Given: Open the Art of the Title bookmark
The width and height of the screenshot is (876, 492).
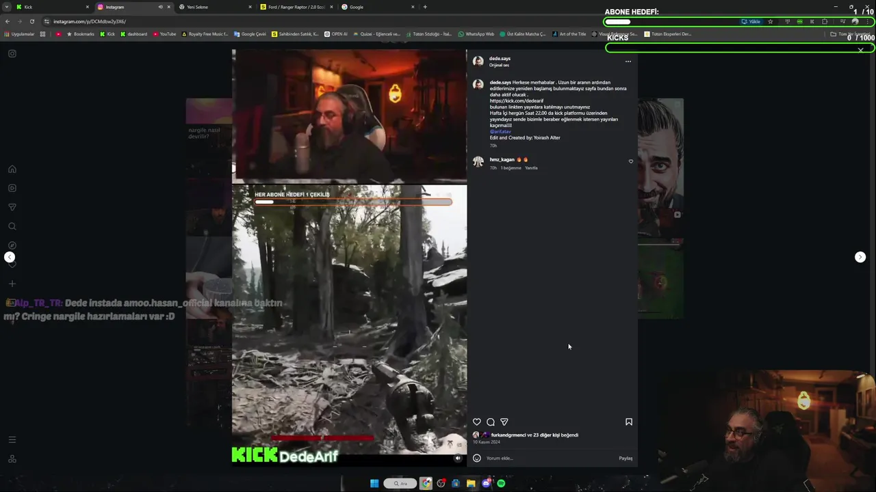Looking at the screenshot, I should click(569, 34).
